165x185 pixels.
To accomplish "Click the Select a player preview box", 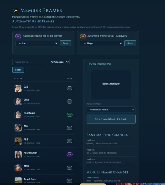I will pyautogui.click(x=111, y=85).
